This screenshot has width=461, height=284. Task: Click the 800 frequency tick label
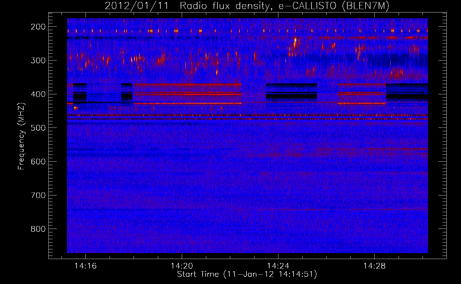click(38, 229)
